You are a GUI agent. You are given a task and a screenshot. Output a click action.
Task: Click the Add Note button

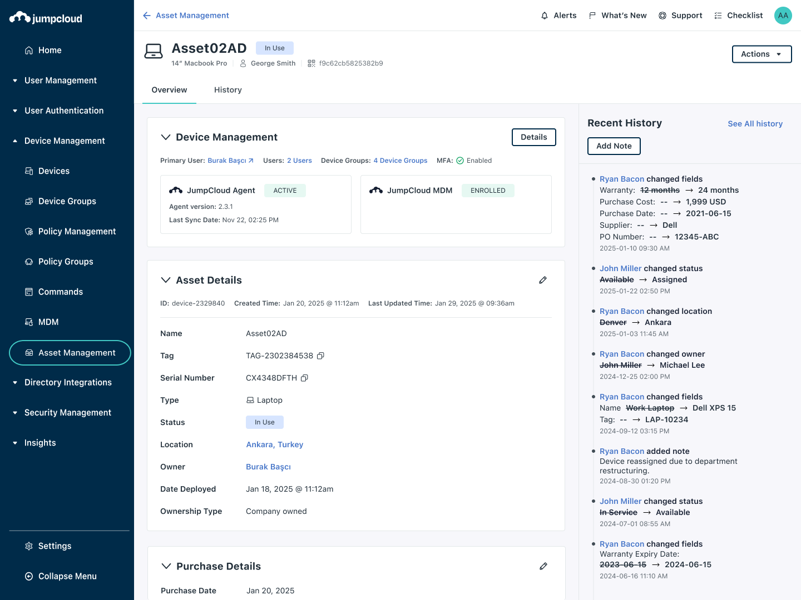click(x=614, y=146)
